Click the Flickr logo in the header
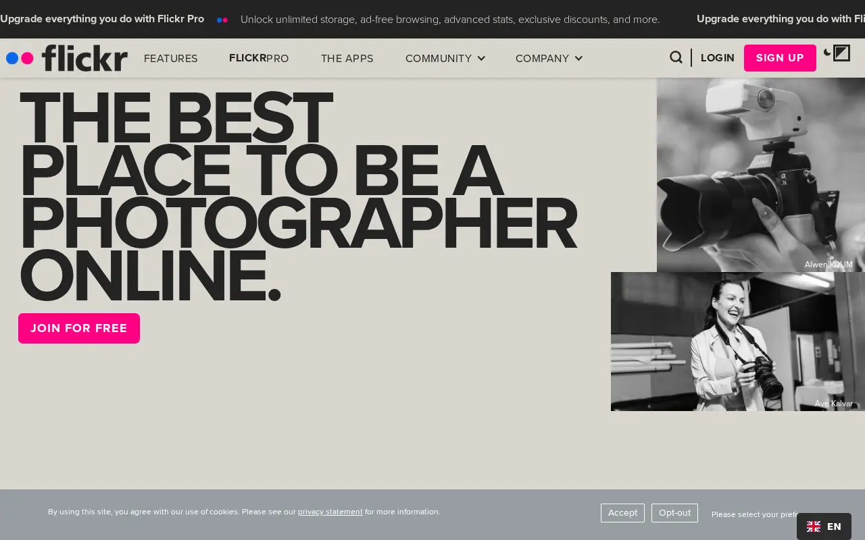This screenshot has width=865, height=540. [67, 58]
